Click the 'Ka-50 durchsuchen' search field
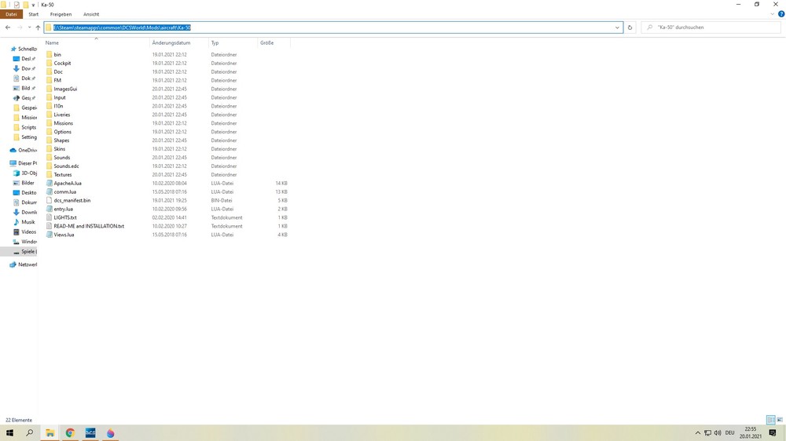786x441 pixels. (711, 27)
